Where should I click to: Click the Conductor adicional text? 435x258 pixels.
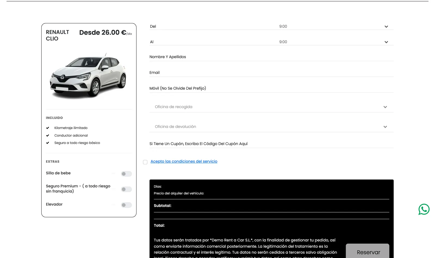(x=71, y=136)
